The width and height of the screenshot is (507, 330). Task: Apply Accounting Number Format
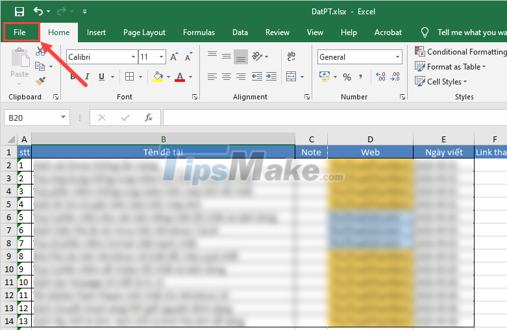[325, 77]
